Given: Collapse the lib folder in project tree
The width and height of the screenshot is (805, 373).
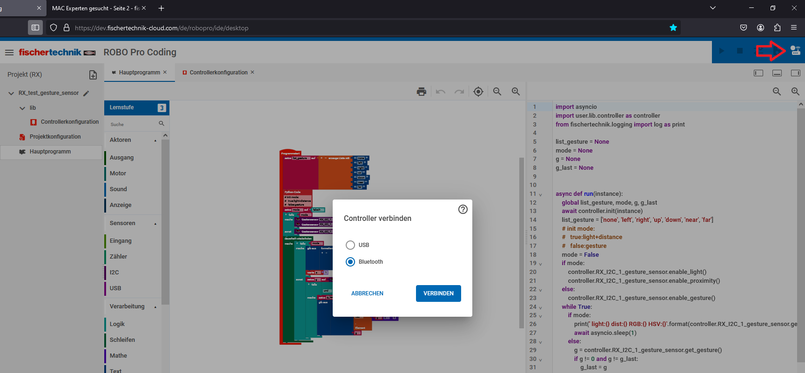Looking at the screenshot, I should pyautogui.click(x=22, y=108).
